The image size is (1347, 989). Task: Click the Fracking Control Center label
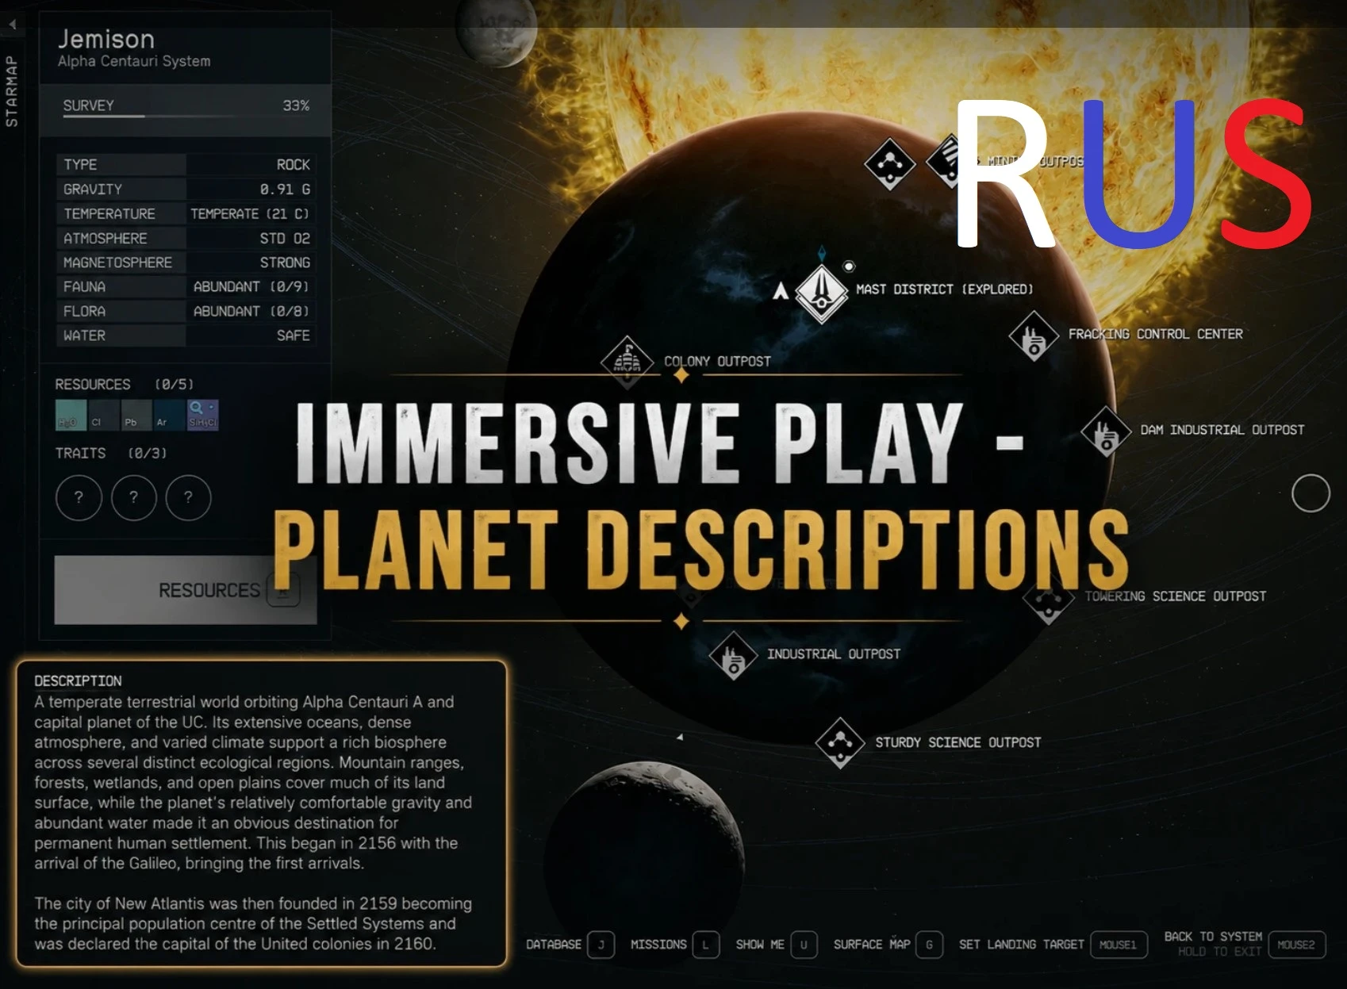click(x=1156, y=334)
